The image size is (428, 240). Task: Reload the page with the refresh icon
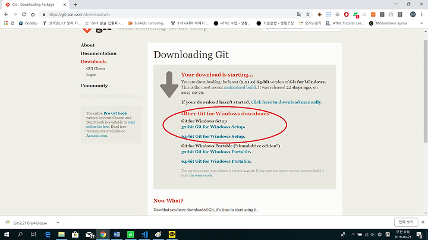pyautogui.click(x=24, y=14)
